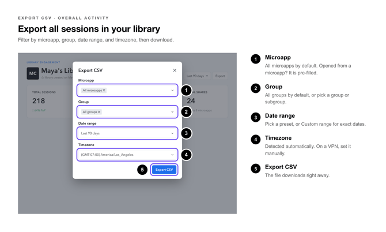Remove the All groups tag
Screen dimensions: 386x232
pos(99,112)
